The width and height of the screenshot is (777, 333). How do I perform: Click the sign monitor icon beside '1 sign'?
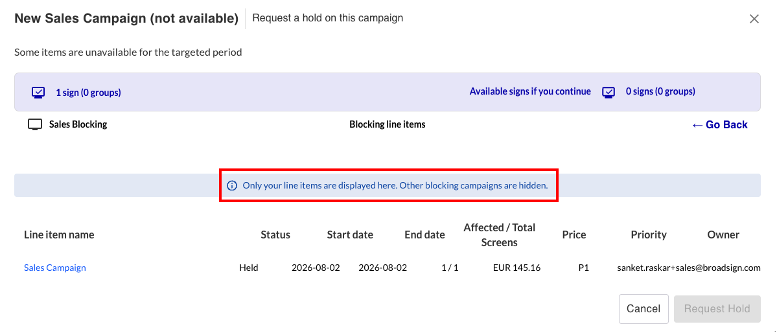point(38,92)
